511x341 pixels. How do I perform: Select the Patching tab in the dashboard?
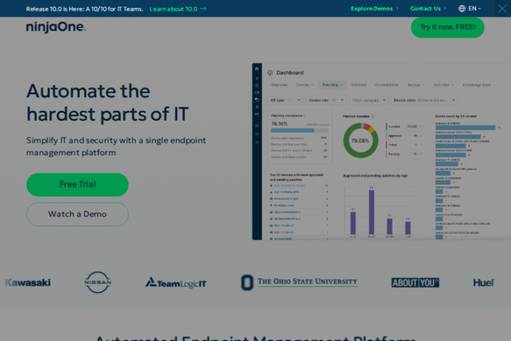[332, 85]
